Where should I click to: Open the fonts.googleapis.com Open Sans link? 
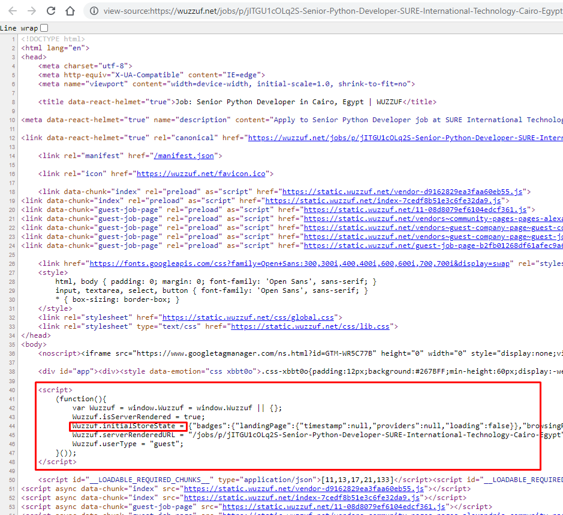(299, 263)
